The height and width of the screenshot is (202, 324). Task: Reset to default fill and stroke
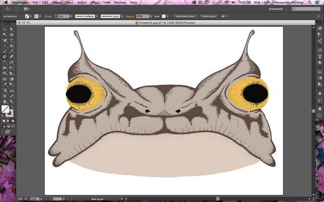pyautogui.click(x=3, y=116)
